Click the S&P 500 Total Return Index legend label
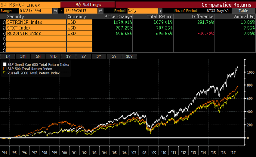256x157 pixels. [x=30, y=69]
